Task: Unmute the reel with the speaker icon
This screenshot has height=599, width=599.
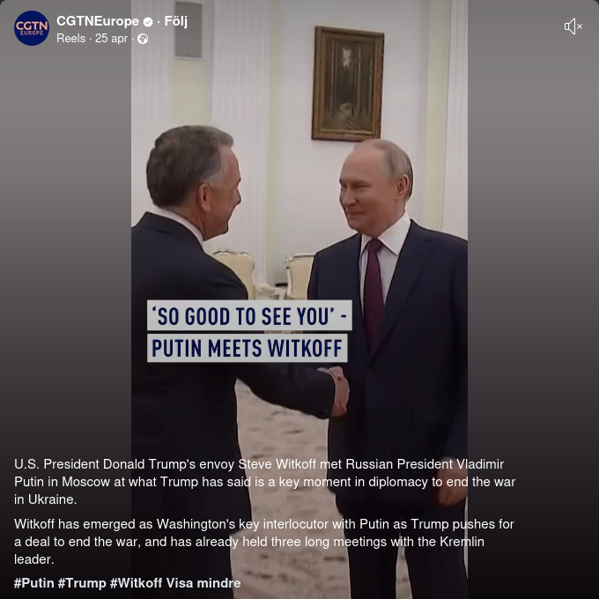Action: [x=573, y=26]
